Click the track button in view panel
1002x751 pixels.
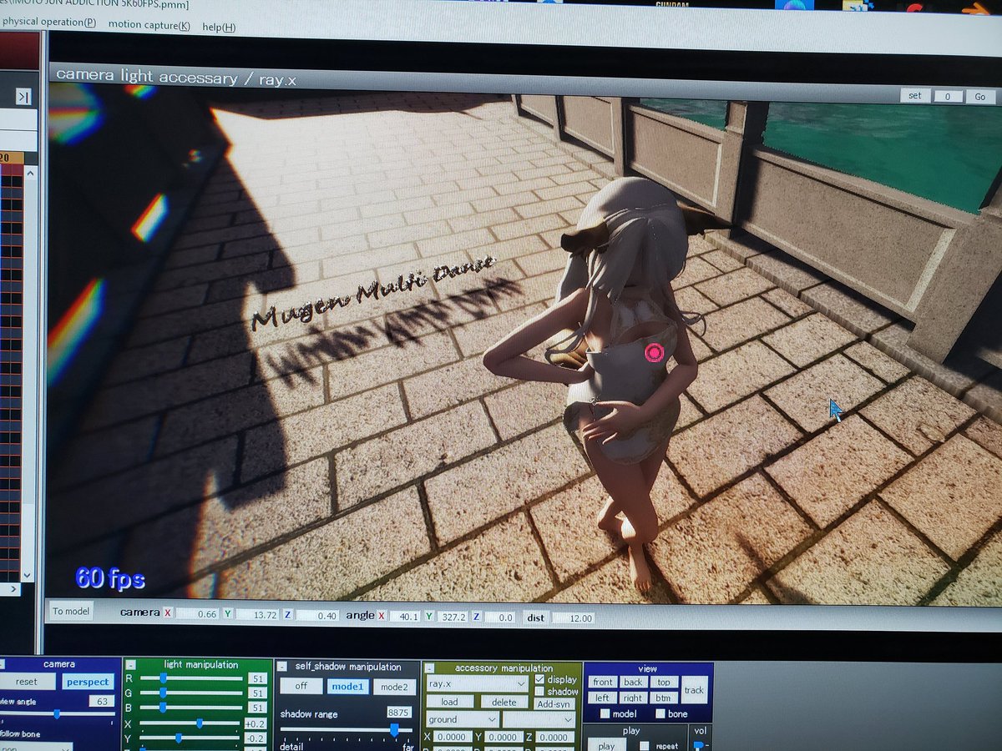(x=695, y=690)
